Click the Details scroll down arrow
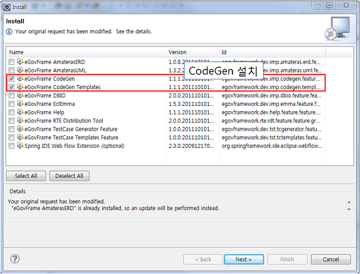Viewport: 360px width, 274px height. (x=349, y=209)
